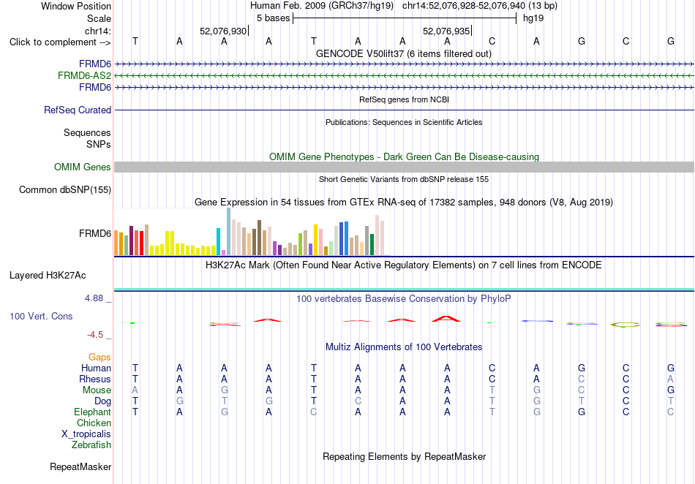Screen dimensions: 695x484
Task: Click the gray OMIM Genes bar
Action: (x=404, y=167)
